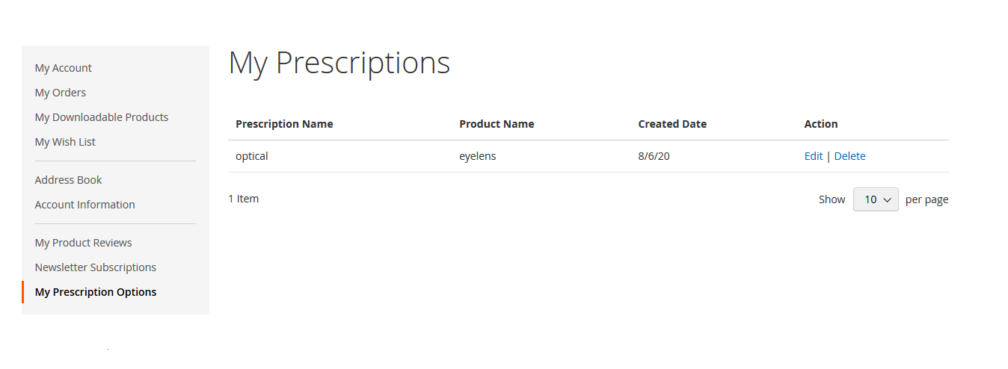Image resolution: width=1008 pixels, height=369 pixels.
Task: Expand the per page count dropdown
Action: pos(876,199)
